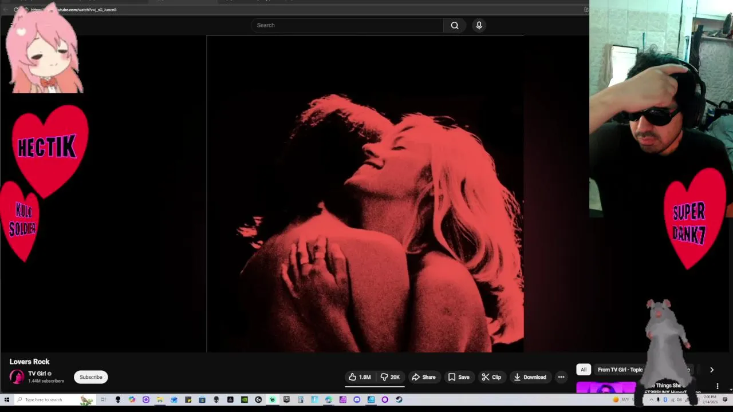Open the Windows Start menu
The height and width of the screenshot is (412, 733).
(7, 399)
